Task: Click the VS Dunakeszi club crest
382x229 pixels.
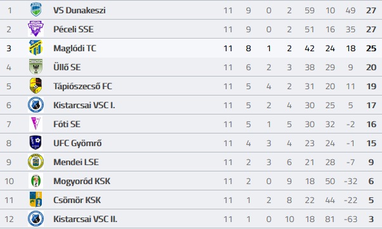Action: tap(36, 9)
